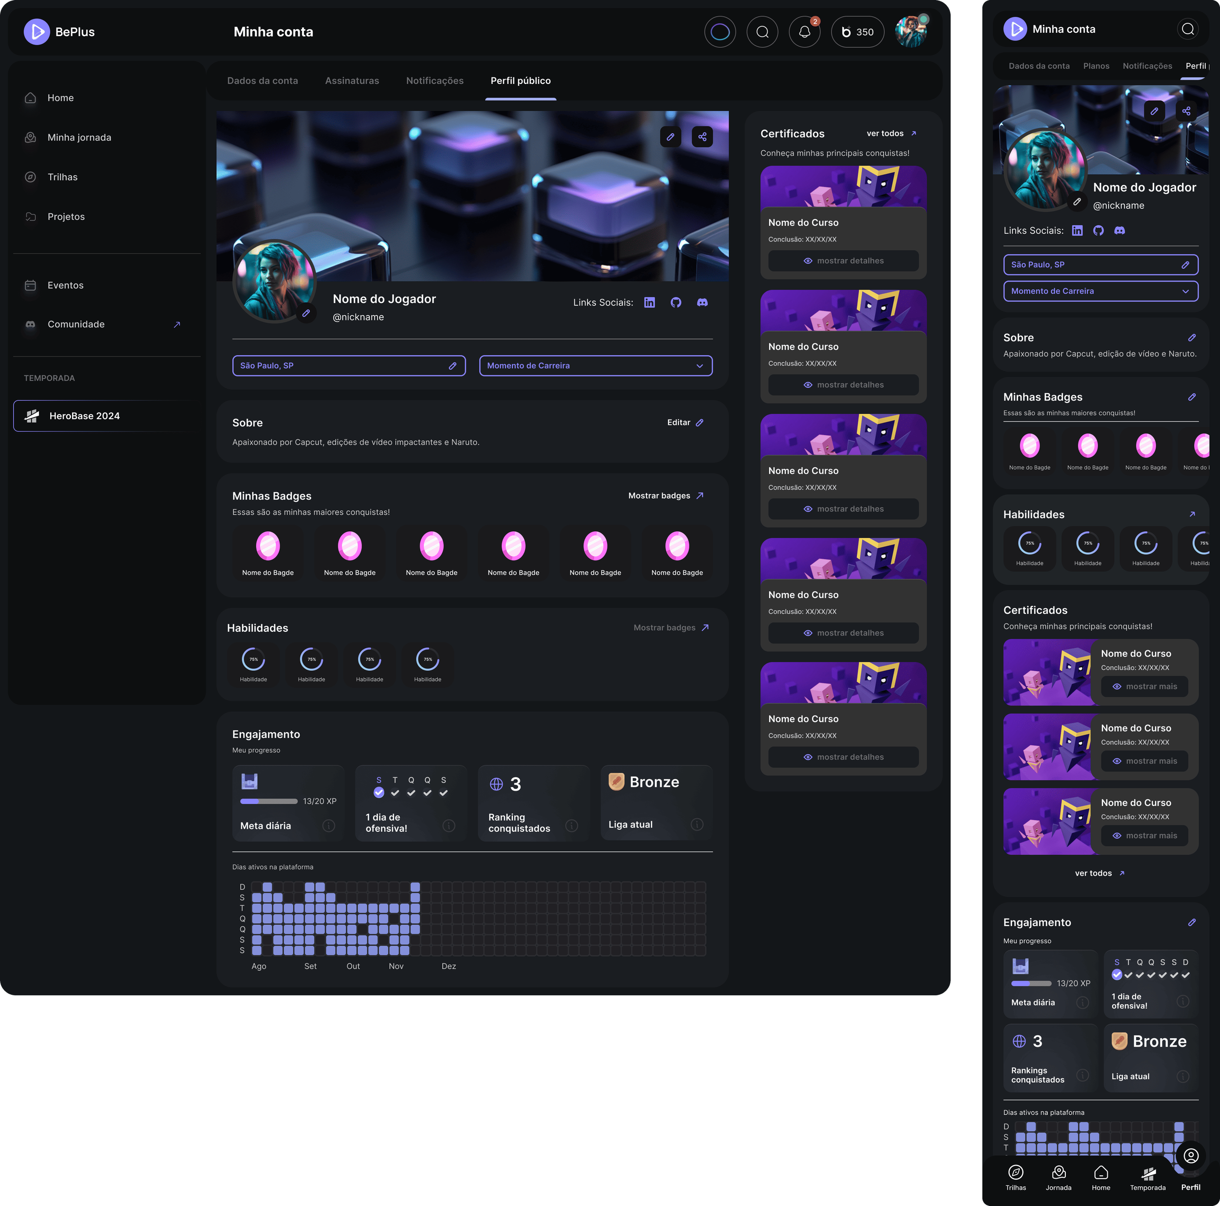Click Meta diária info icon on desktop
Image resolution: width=1220 pixels, height=1206 pixels.
click(x=328, y=825)
